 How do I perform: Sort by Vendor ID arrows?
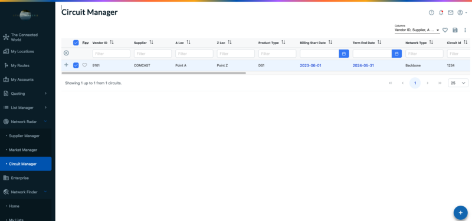(112, 42)
